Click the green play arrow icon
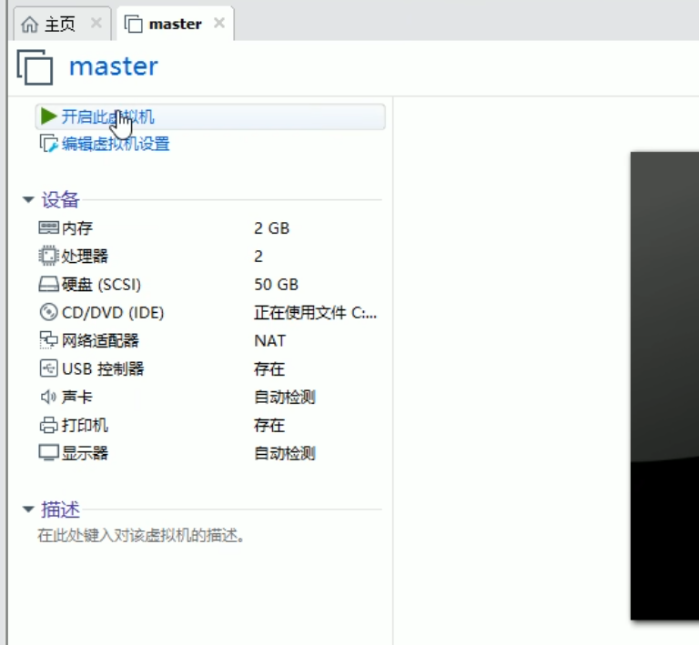The height and width of the screenshot is (645, 699). pyautogui.click(x=48, y=116)
